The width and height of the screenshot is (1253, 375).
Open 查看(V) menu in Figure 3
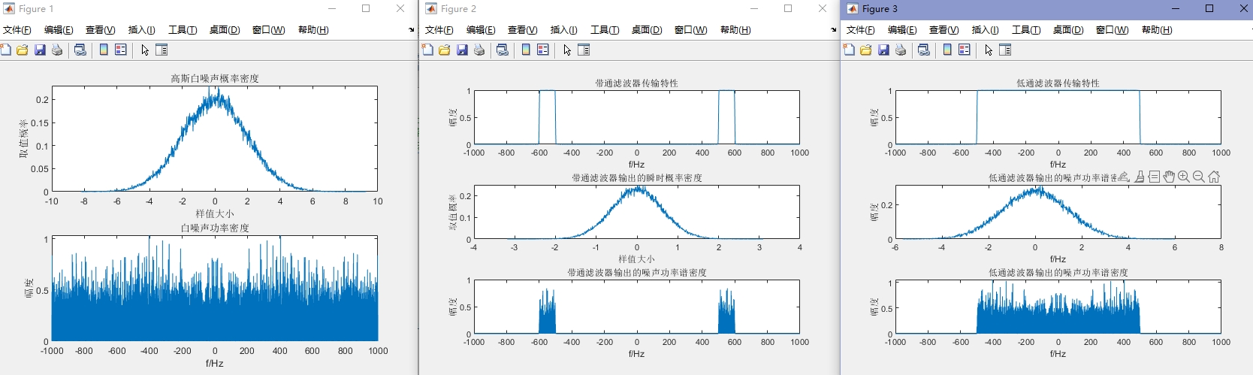point(944,30)
